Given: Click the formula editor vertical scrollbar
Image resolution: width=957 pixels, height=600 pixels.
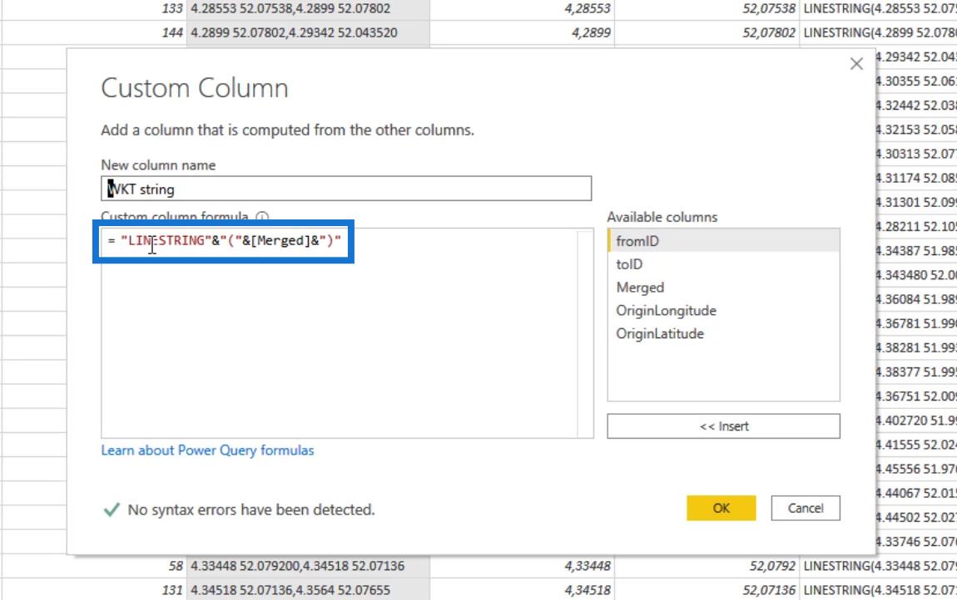Looking at the screenshot, I should (586, 332).
